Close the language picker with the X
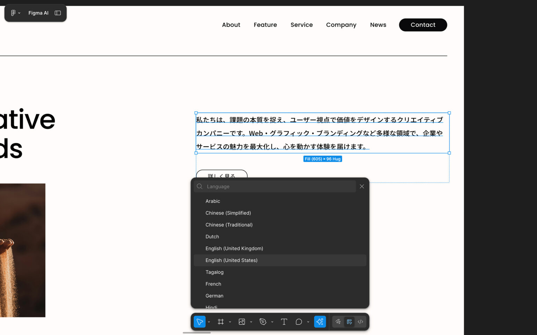Image resolution: width=537 pixels, height=335 pixels. 362,186
